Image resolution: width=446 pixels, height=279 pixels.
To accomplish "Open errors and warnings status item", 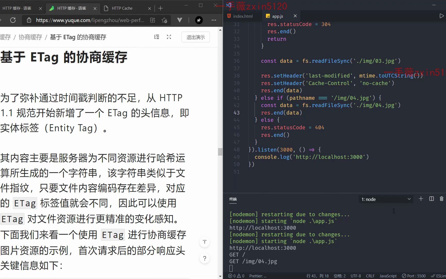I will [236, 276].
